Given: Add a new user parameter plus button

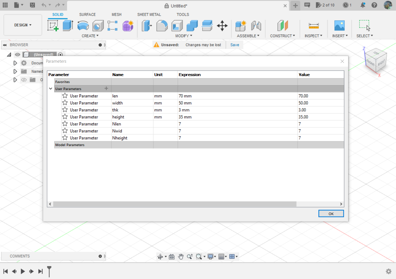Looking at the screenshot, I should click(x=106, y=88).
